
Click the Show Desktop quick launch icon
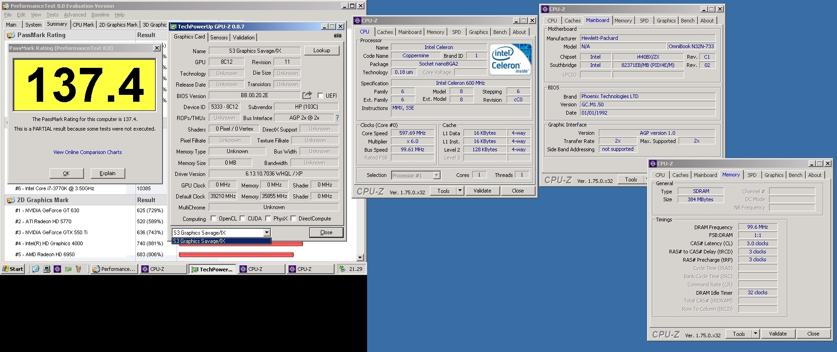pos(46,269)
